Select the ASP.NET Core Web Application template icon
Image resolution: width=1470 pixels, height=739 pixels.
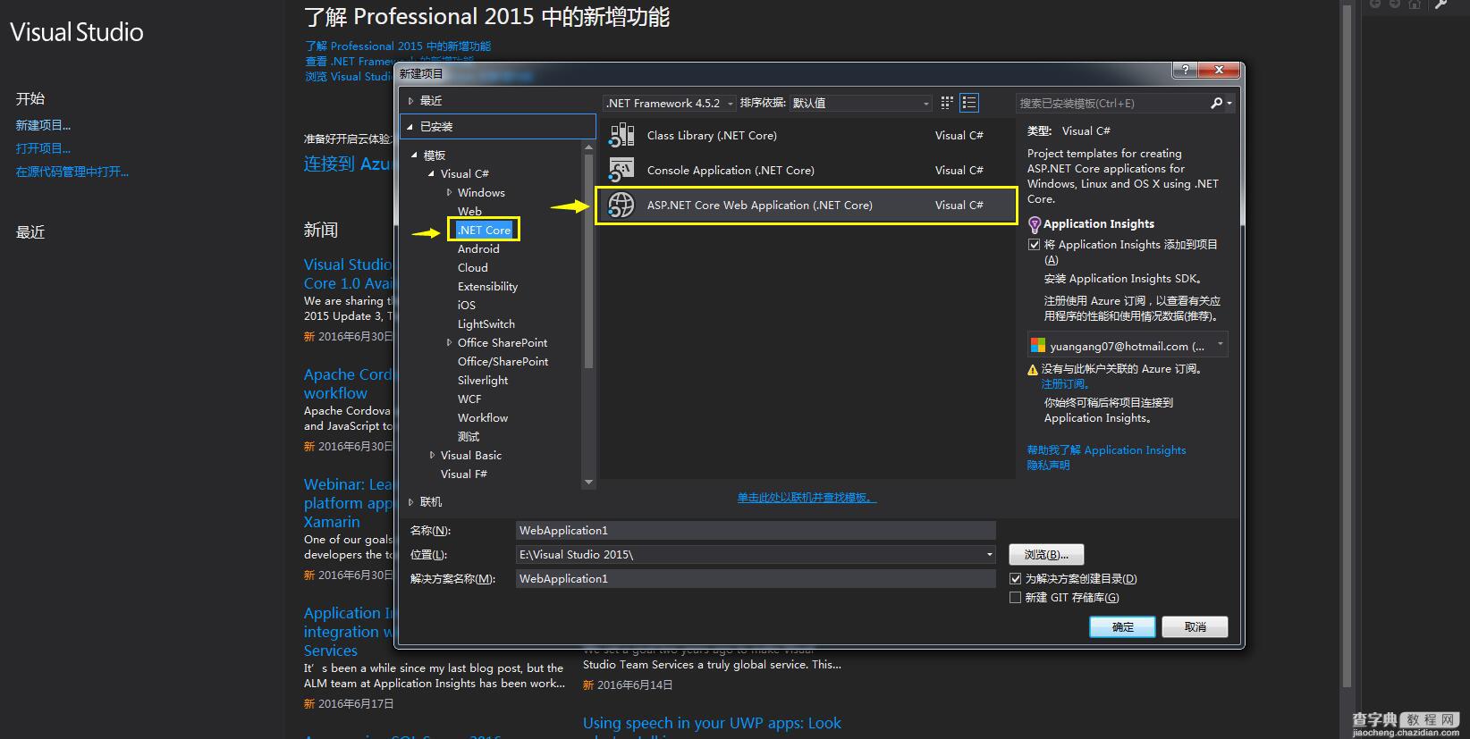621,205
